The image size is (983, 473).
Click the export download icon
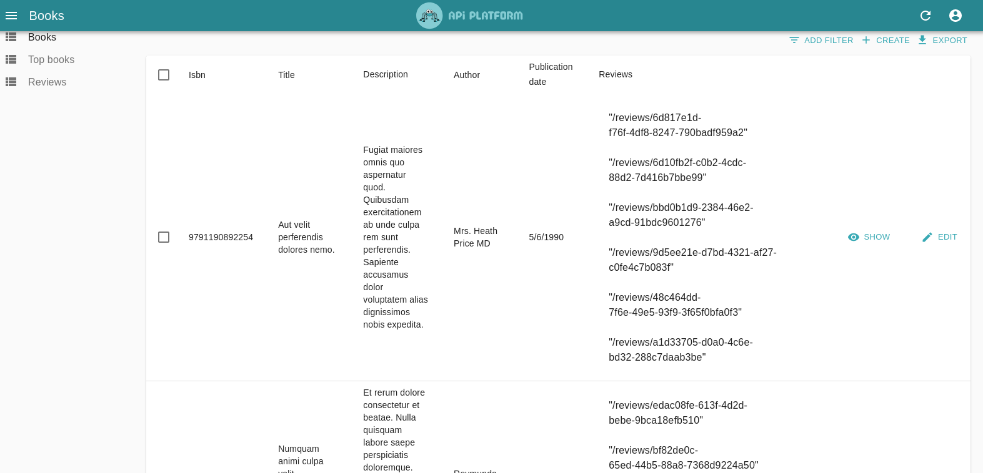[922, 40]
